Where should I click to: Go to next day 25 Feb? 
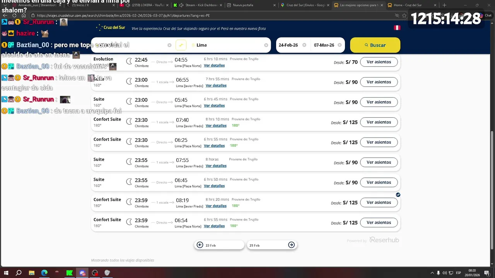point(272,245)
